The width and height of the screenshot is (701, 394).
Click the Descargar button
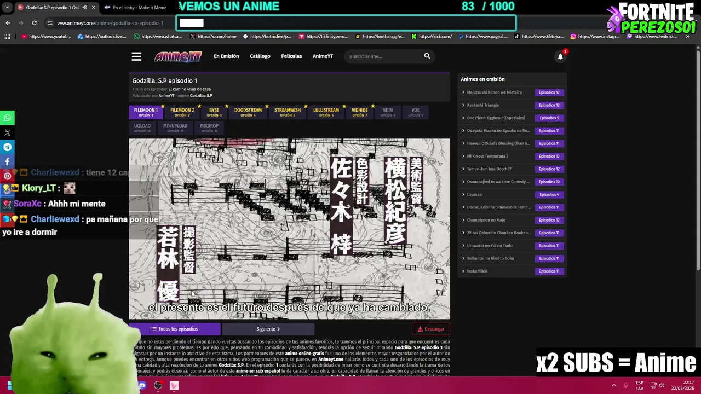coord(431,329)
